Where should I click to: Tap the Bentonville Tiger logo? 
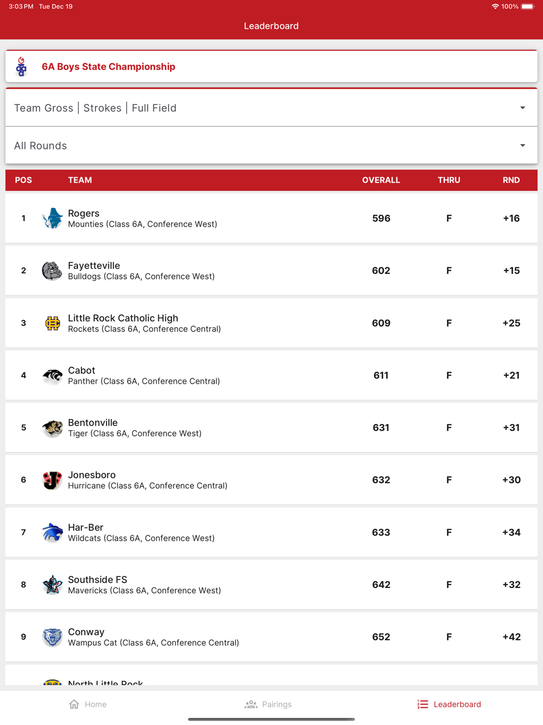[x=52, y=428]
